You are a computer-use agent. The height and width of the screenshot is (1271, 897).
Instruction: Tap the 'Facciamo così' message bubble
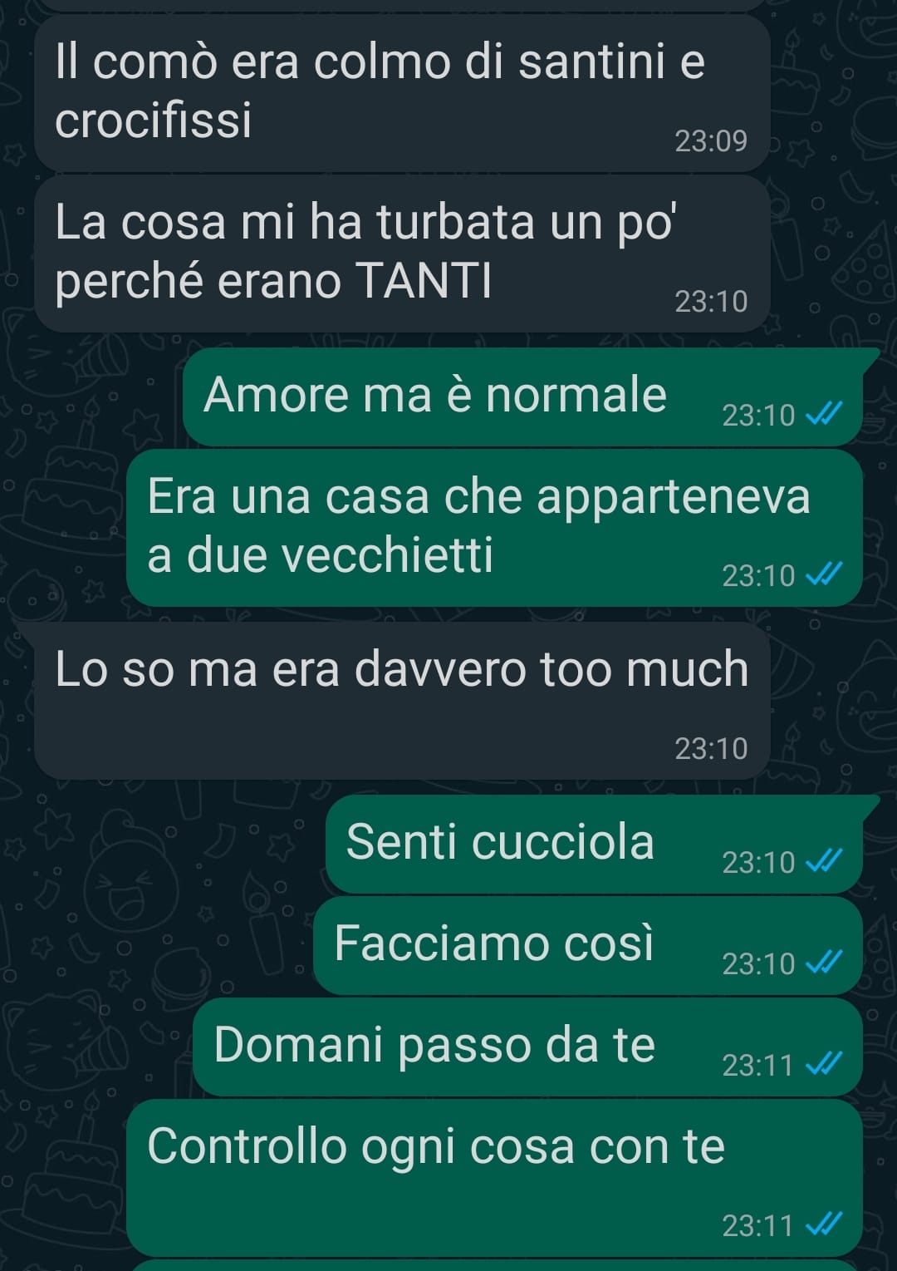tap(588, 945)
